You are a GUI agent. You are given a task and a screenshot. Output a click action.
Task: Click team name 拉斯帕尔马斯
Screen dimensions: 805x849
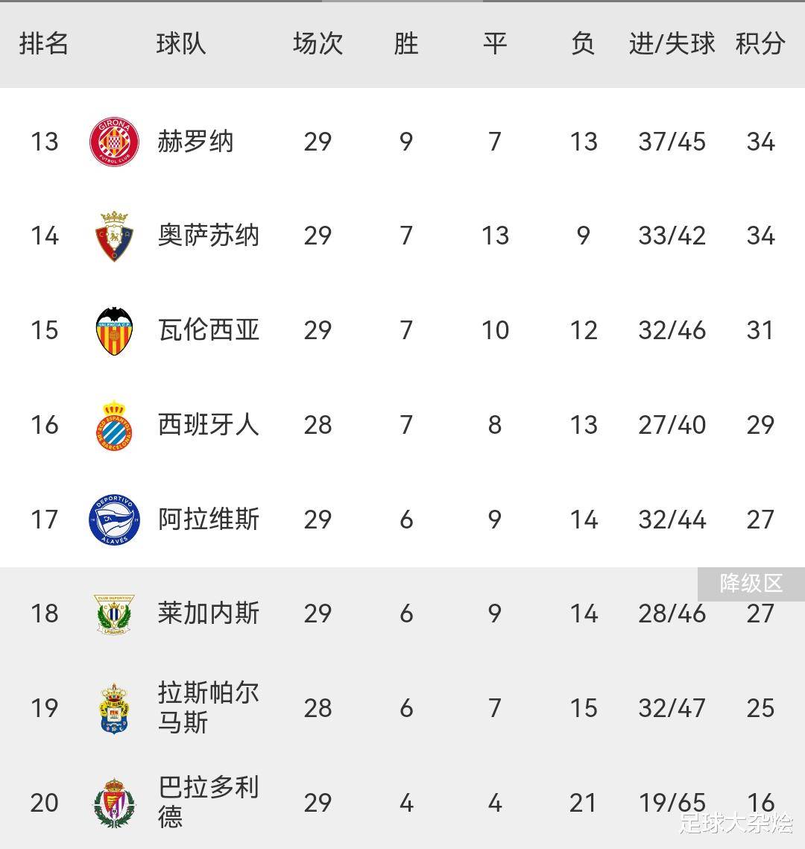click(209, 707)
